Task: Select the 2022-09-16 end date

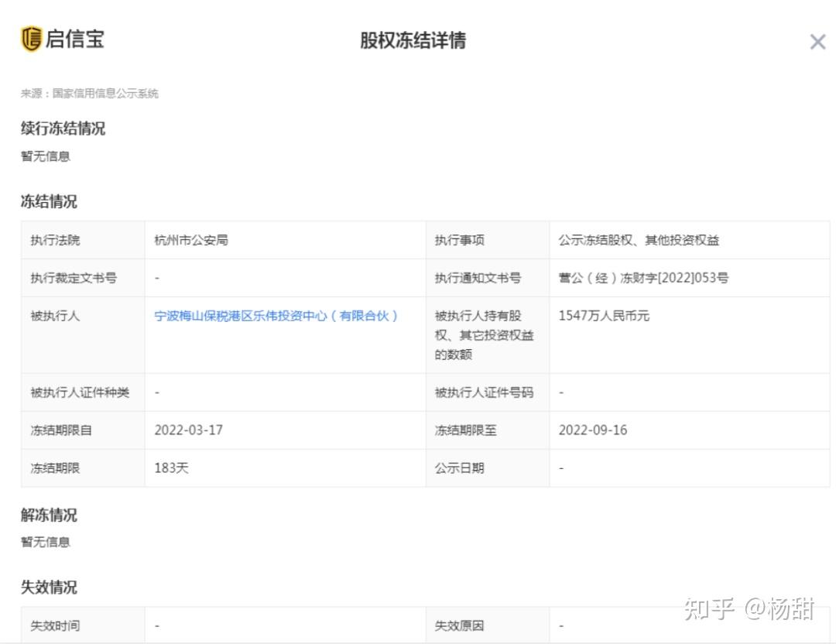Action: 593,430
